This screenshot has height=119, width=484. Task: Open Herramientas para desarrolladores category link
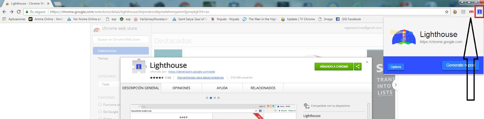pos(201,78)
